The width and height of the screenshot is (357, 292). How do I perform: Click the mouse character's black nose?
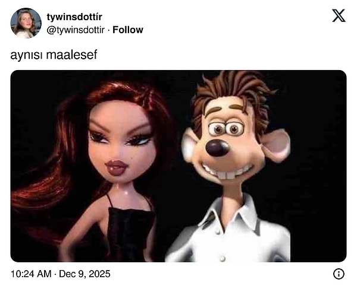217,148
